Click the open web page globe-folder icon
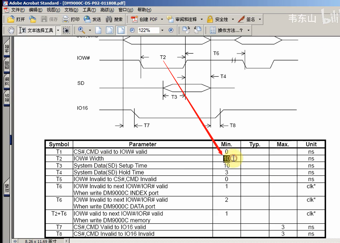The width and height of the screenshot is (340, 243). 33,19
